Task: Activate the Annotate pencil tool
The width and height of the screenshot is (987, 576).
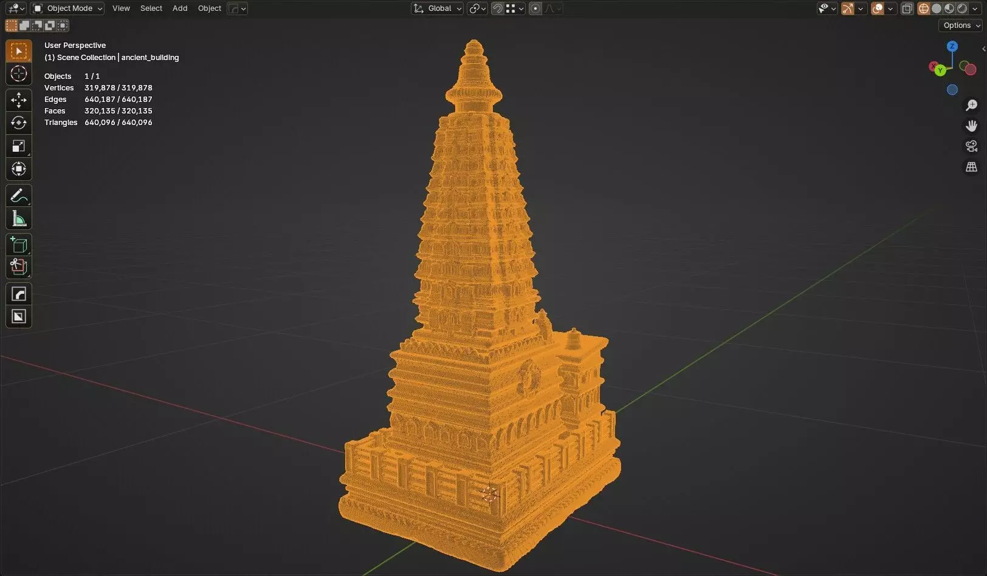Action: pyautogui.click(x=19, y=196)
